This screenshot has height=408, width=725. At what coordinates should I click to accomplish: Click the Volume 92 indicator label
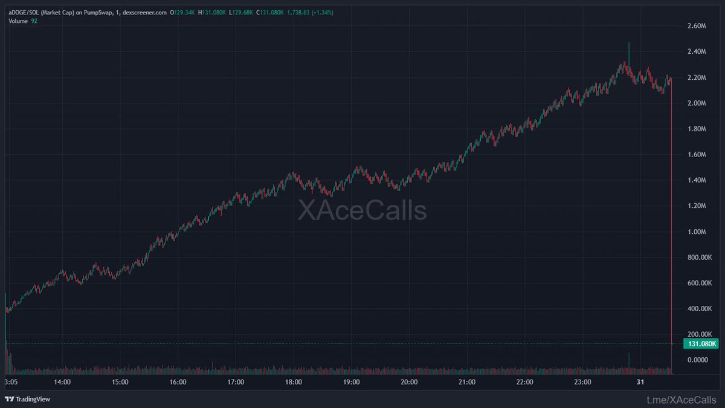tap(23, 21)
